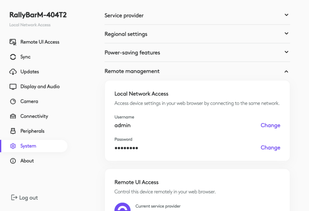Click the 'admin' username value
The image size is (309, 211).
(x=122, y=125)
